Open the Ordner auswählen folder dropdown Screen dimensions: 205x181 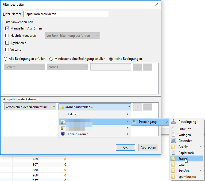[x=95, y=107]
